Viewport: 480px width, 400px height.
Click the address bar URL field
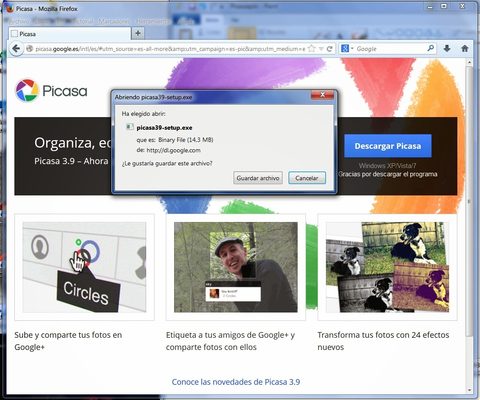click(170, 49)
